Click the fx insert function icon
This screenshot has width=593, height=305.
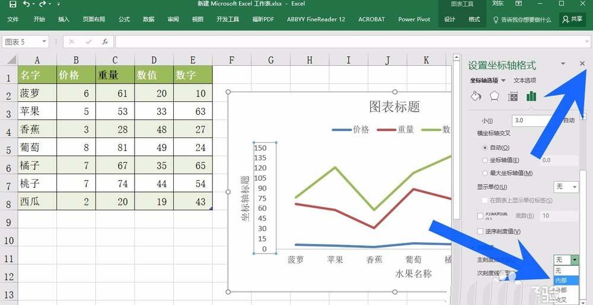point(105,42)
